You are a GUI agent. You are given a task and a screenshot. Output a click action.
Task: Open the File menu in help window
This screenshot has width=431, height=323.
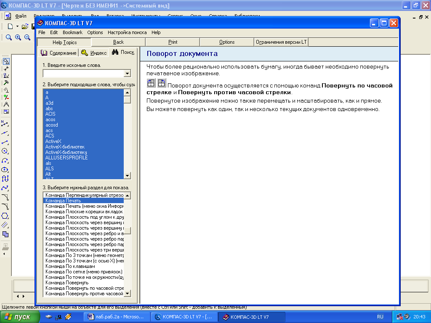click(x=42, y=32)
